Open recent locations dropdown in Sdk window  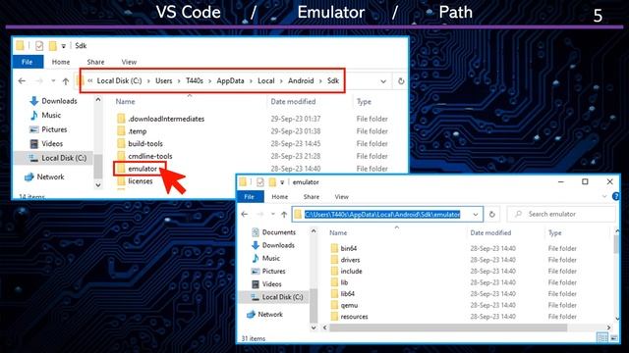(x=53, y=80)
